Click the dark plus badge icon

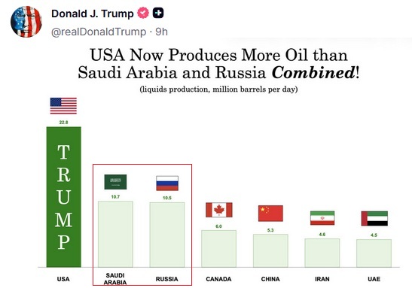coord(158,13)
